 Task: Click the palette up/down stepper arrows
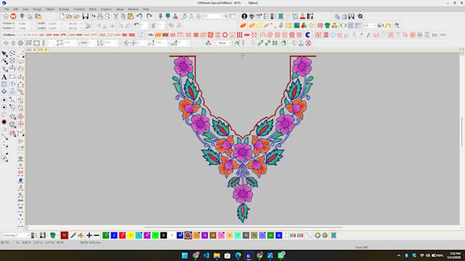[x=286, y=235]
